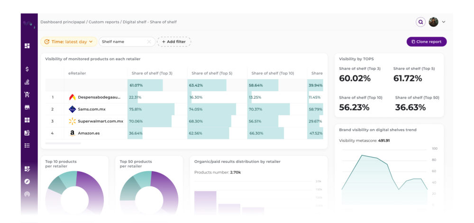Image resolution: width=474 pixels, height=223 pixels.
Task: Click the 56.23% Top 10 visibility value
Action: (x=354, y=107)
